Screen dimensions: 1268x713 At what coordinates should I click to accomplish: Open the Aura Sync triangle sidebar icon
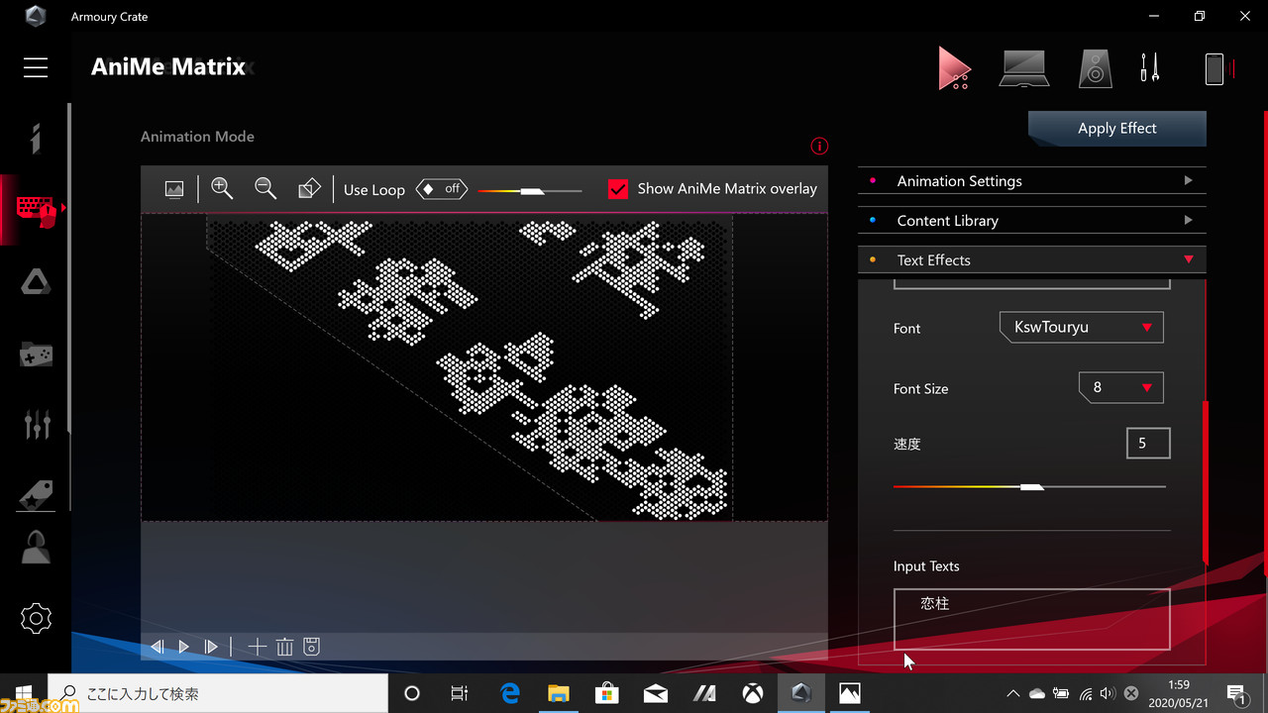coord(36,281)
